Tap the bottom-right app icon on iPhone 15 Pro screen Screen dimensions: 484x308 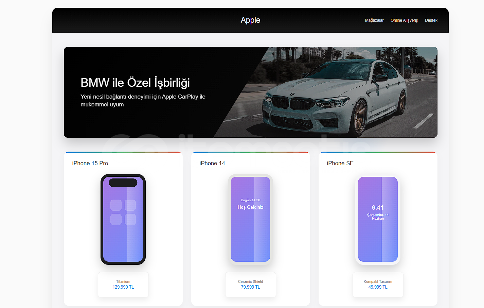[130, 219]
